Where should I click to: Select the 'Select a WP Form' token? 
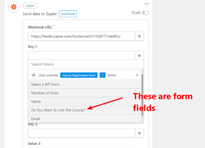point(85,84)
